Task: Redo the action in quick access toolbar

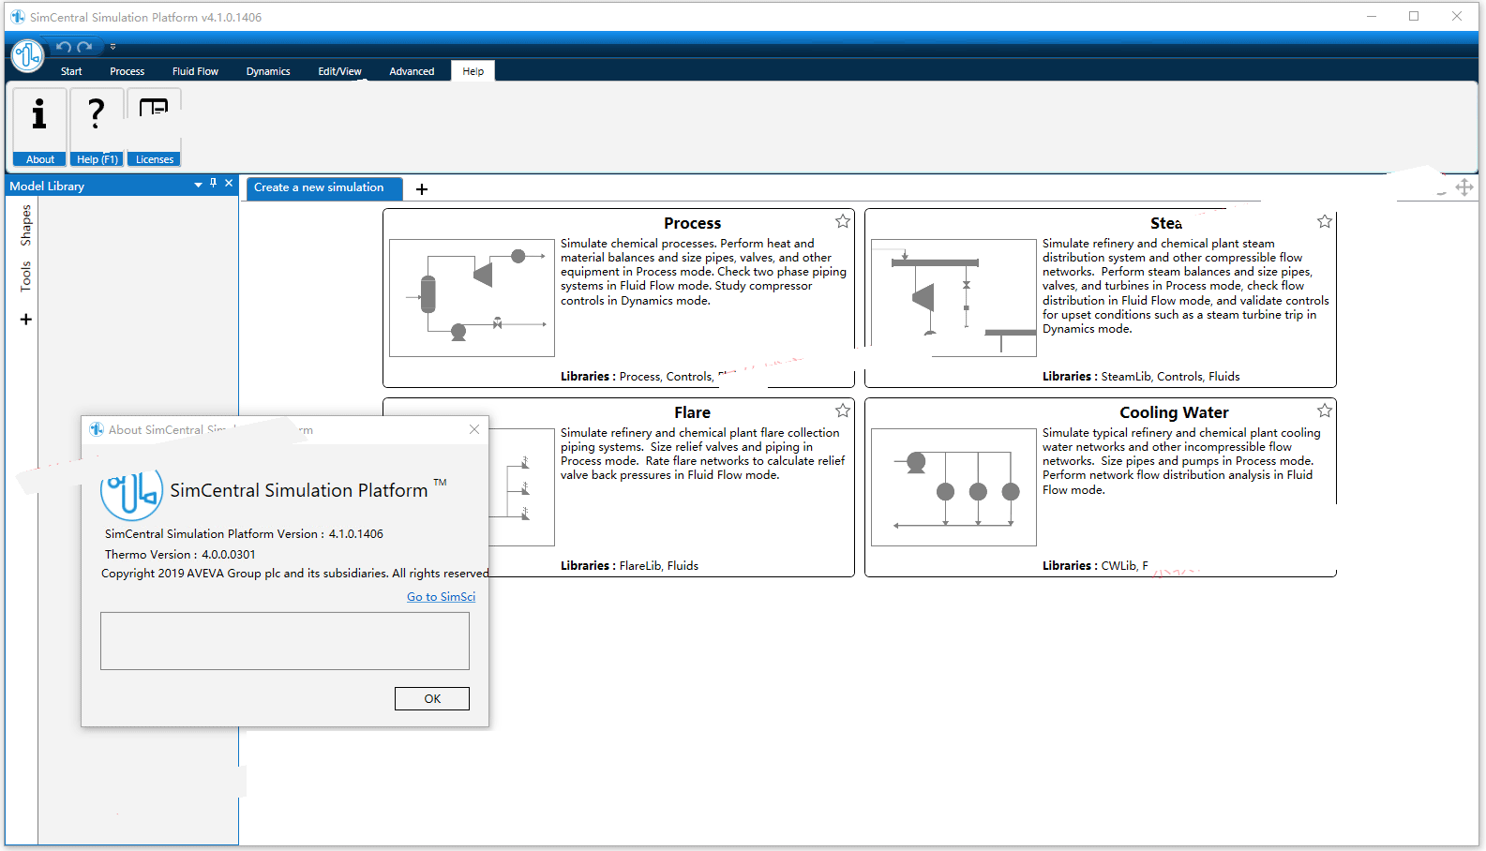Action: click(85, 46)
